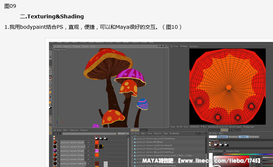Viewport: 273px width, 167px height.
Task: Toggle the checkbox beside blinn1 material
Action: [x=58, y=154]
